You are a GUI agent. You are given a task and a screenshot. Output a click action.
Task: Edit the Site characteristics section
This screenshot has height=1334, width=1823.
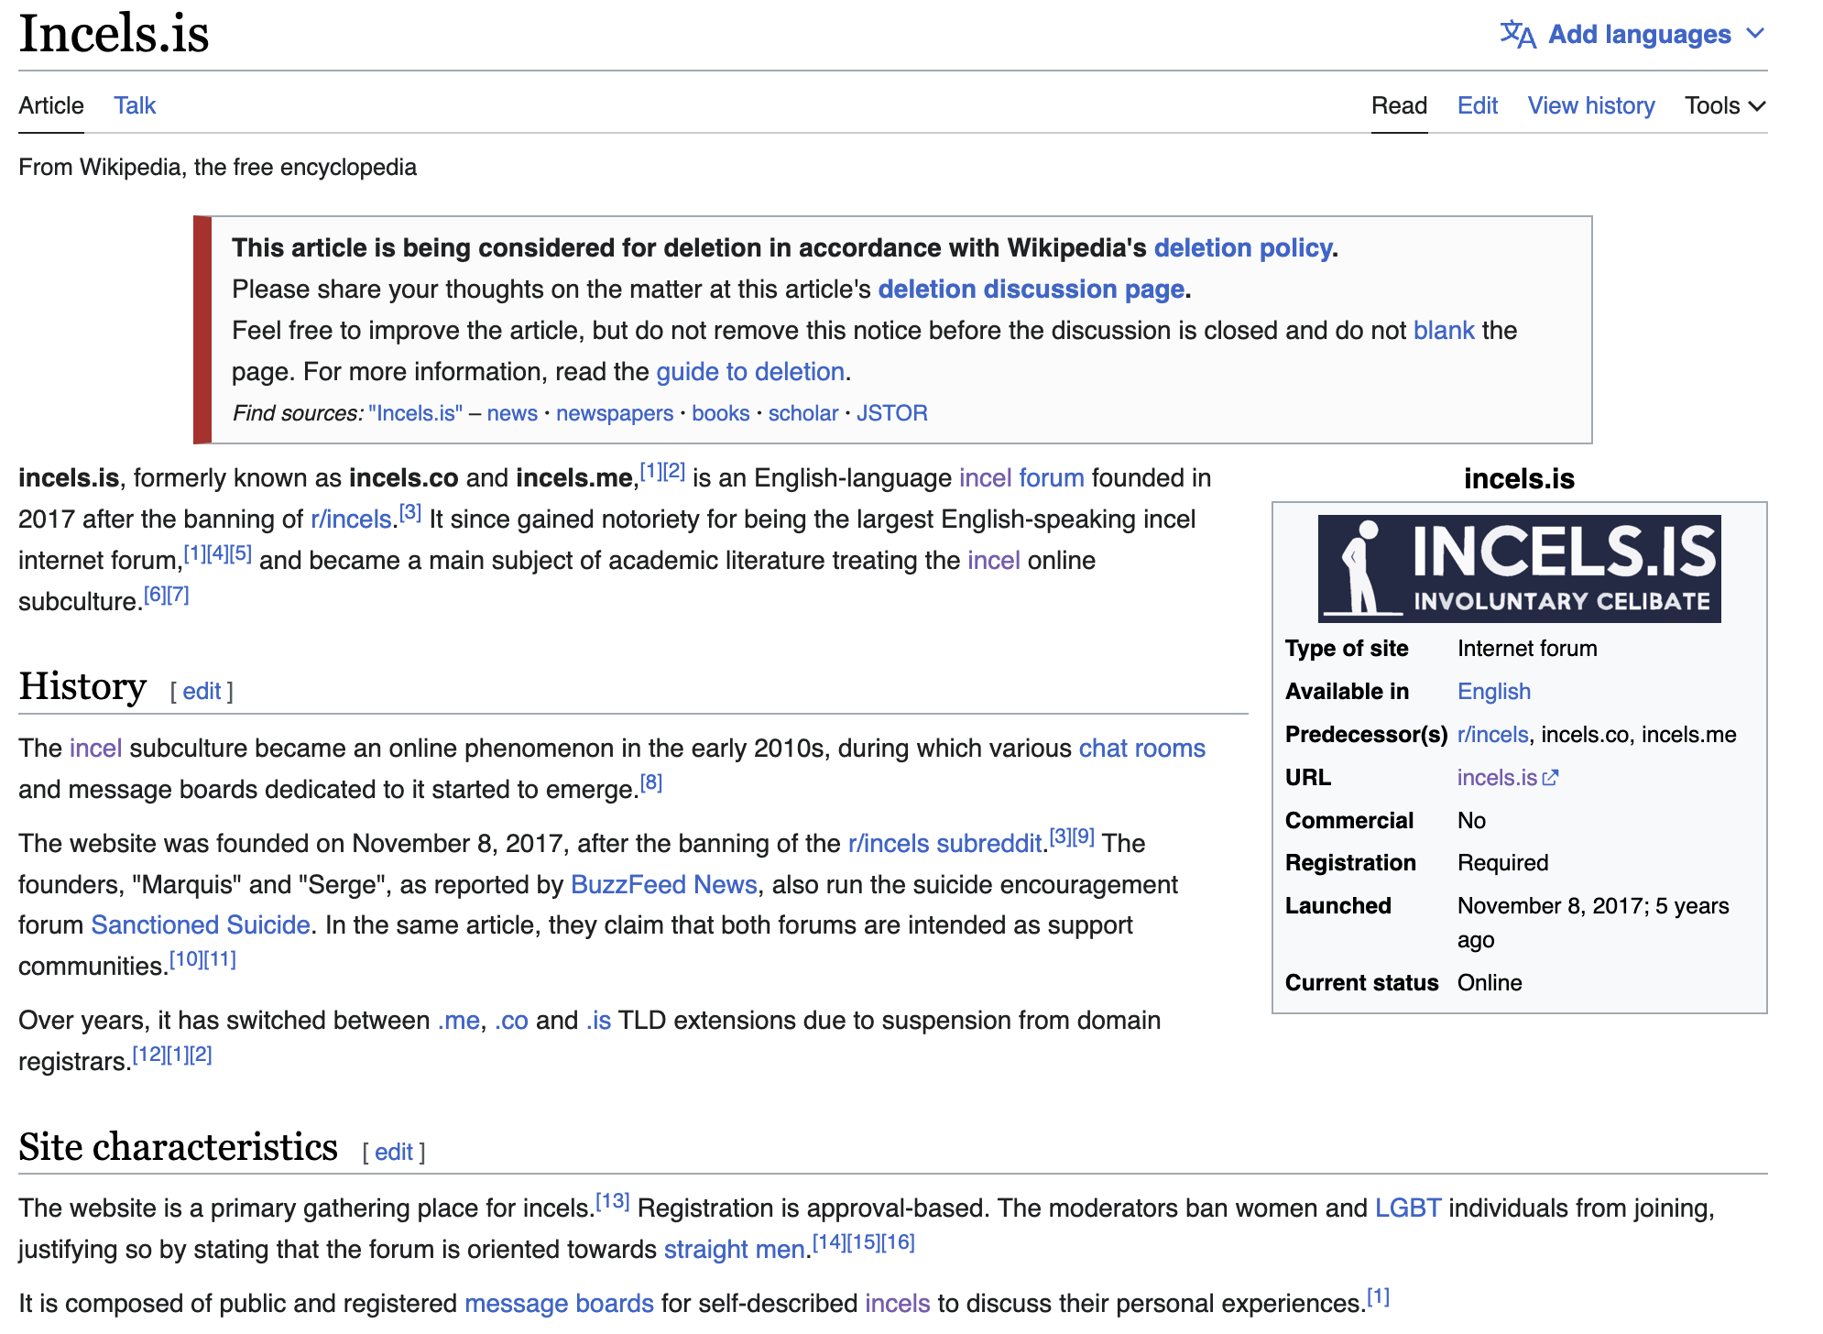coord(394,1152)
